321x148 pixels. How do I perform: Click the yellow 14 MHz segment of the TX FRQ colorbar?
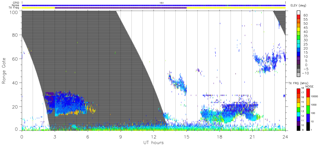pyautogui.click(x=299, y=105)
